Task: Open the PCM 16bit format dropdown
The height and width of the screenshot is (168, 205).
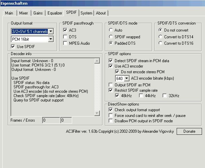Action: (51, 39)
